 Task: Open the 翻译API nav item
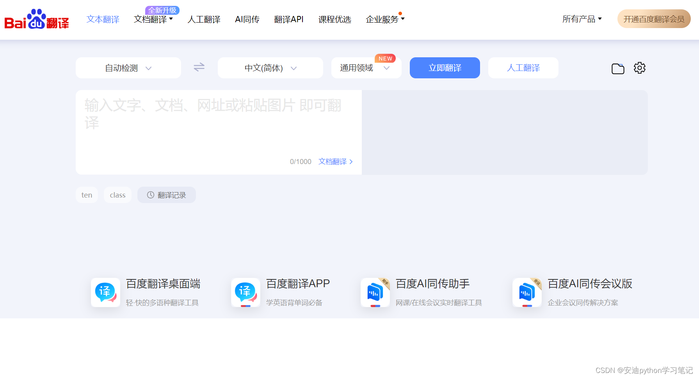click(x=289, y=19)
